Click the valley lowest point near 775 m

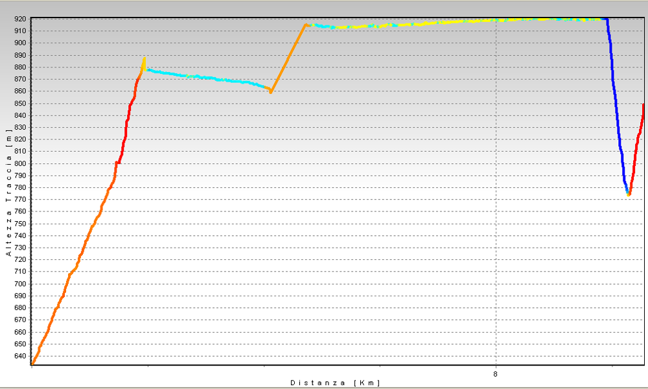click(x=629, y=194)
